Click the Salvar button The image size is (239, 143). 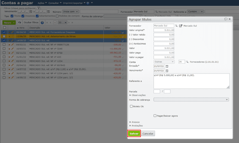(x=134, y=133)
